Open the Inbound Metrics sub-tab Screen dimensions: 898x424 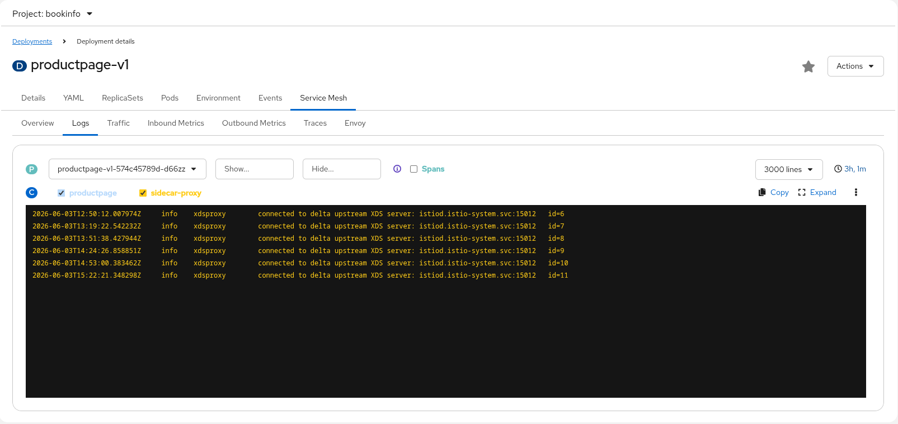[176, 123]
